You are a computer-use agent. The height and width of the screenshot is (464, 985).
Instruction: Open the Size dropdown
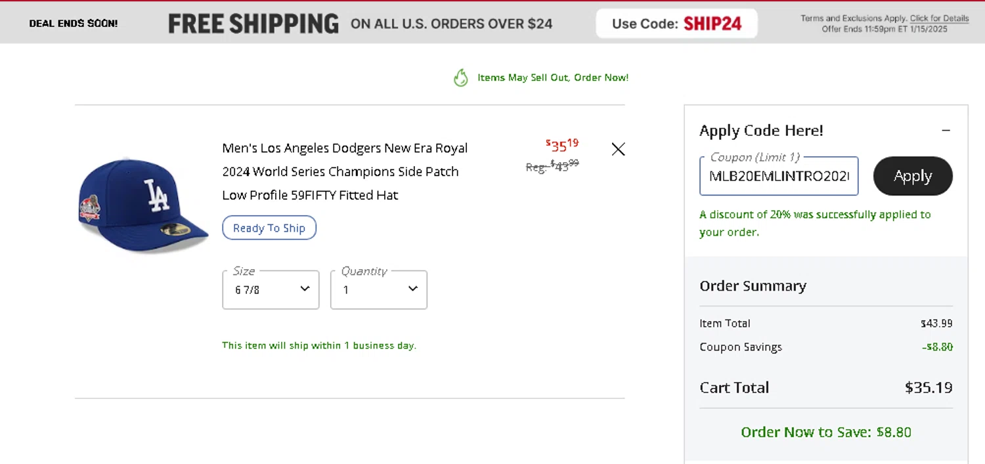[271, 289]
